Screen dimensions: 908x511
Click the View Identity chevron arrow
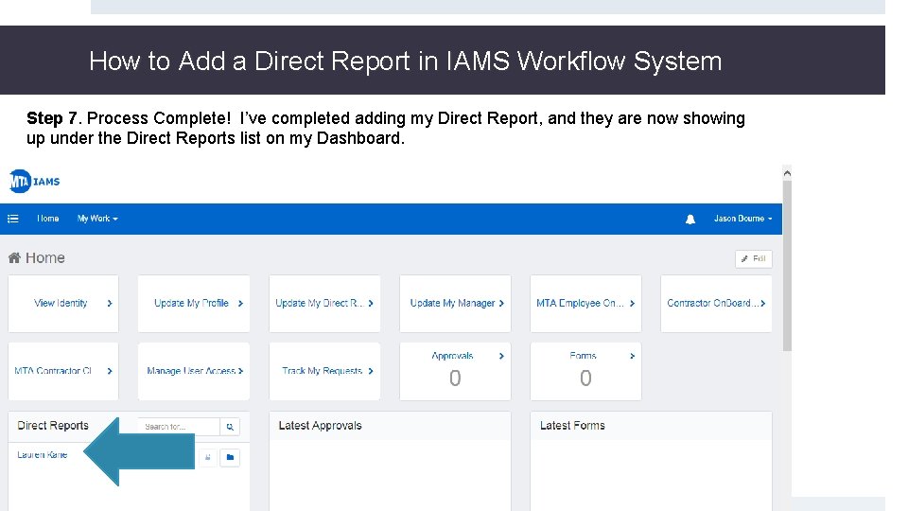pyautogui.click(x=110, y=303)
